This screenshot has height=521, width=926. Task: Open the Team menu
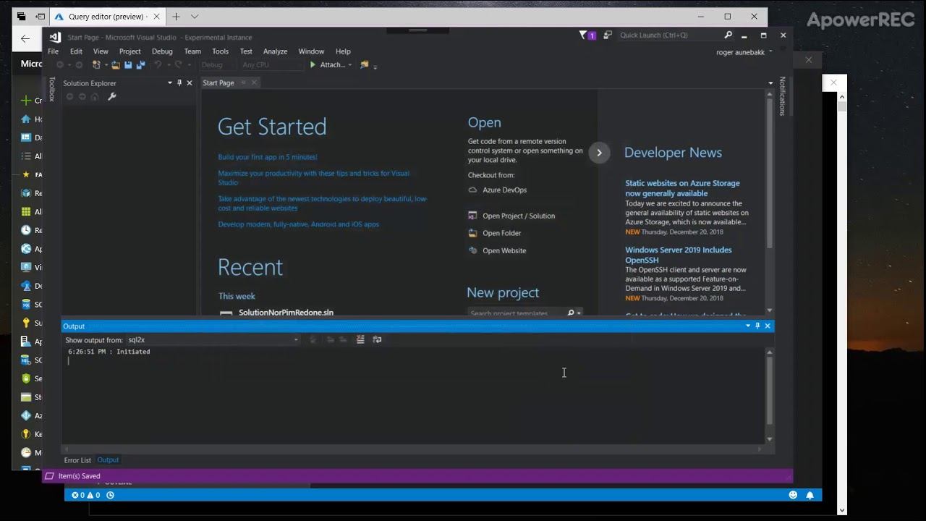(x=192, y=51)
